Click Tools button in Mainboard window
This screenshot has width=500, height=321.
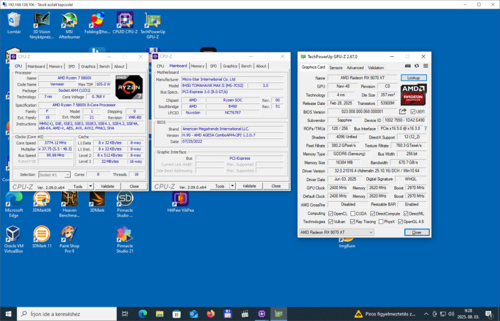tap(220, 186)
